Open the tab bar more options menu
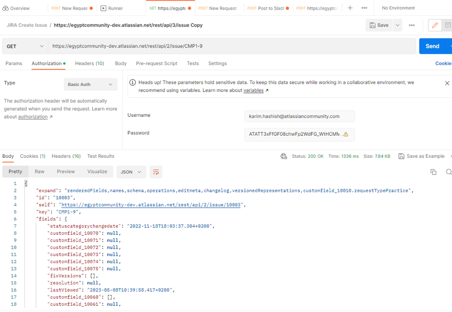Viewport: 452px width, 312px height. click(364, 8)
